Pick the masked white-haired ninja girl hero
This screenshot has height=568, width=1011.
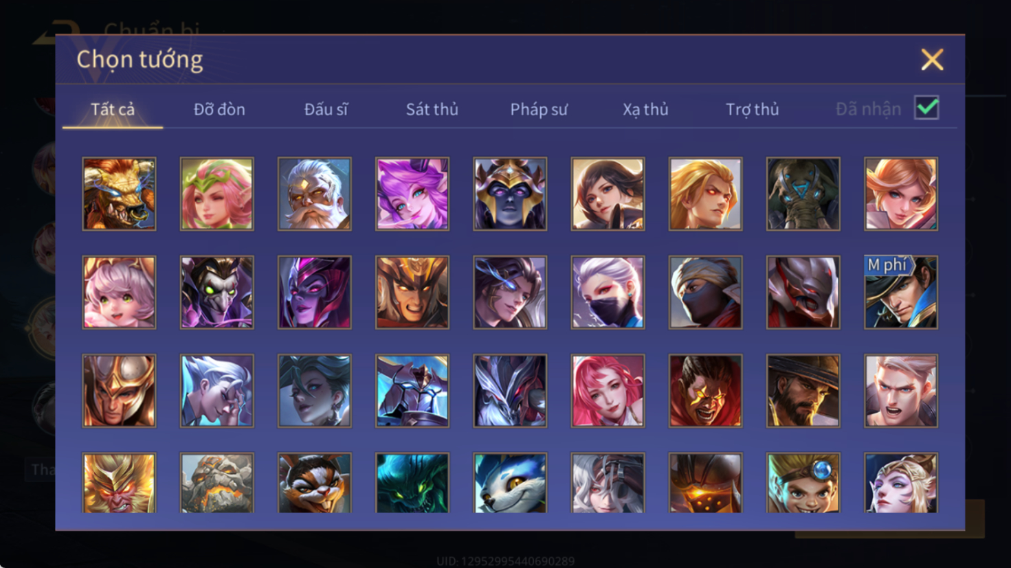point(608,292)
